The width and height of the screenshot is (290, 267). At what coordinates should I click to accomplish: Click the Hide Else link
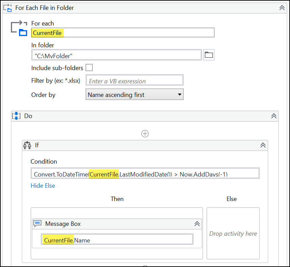(43, 186)
